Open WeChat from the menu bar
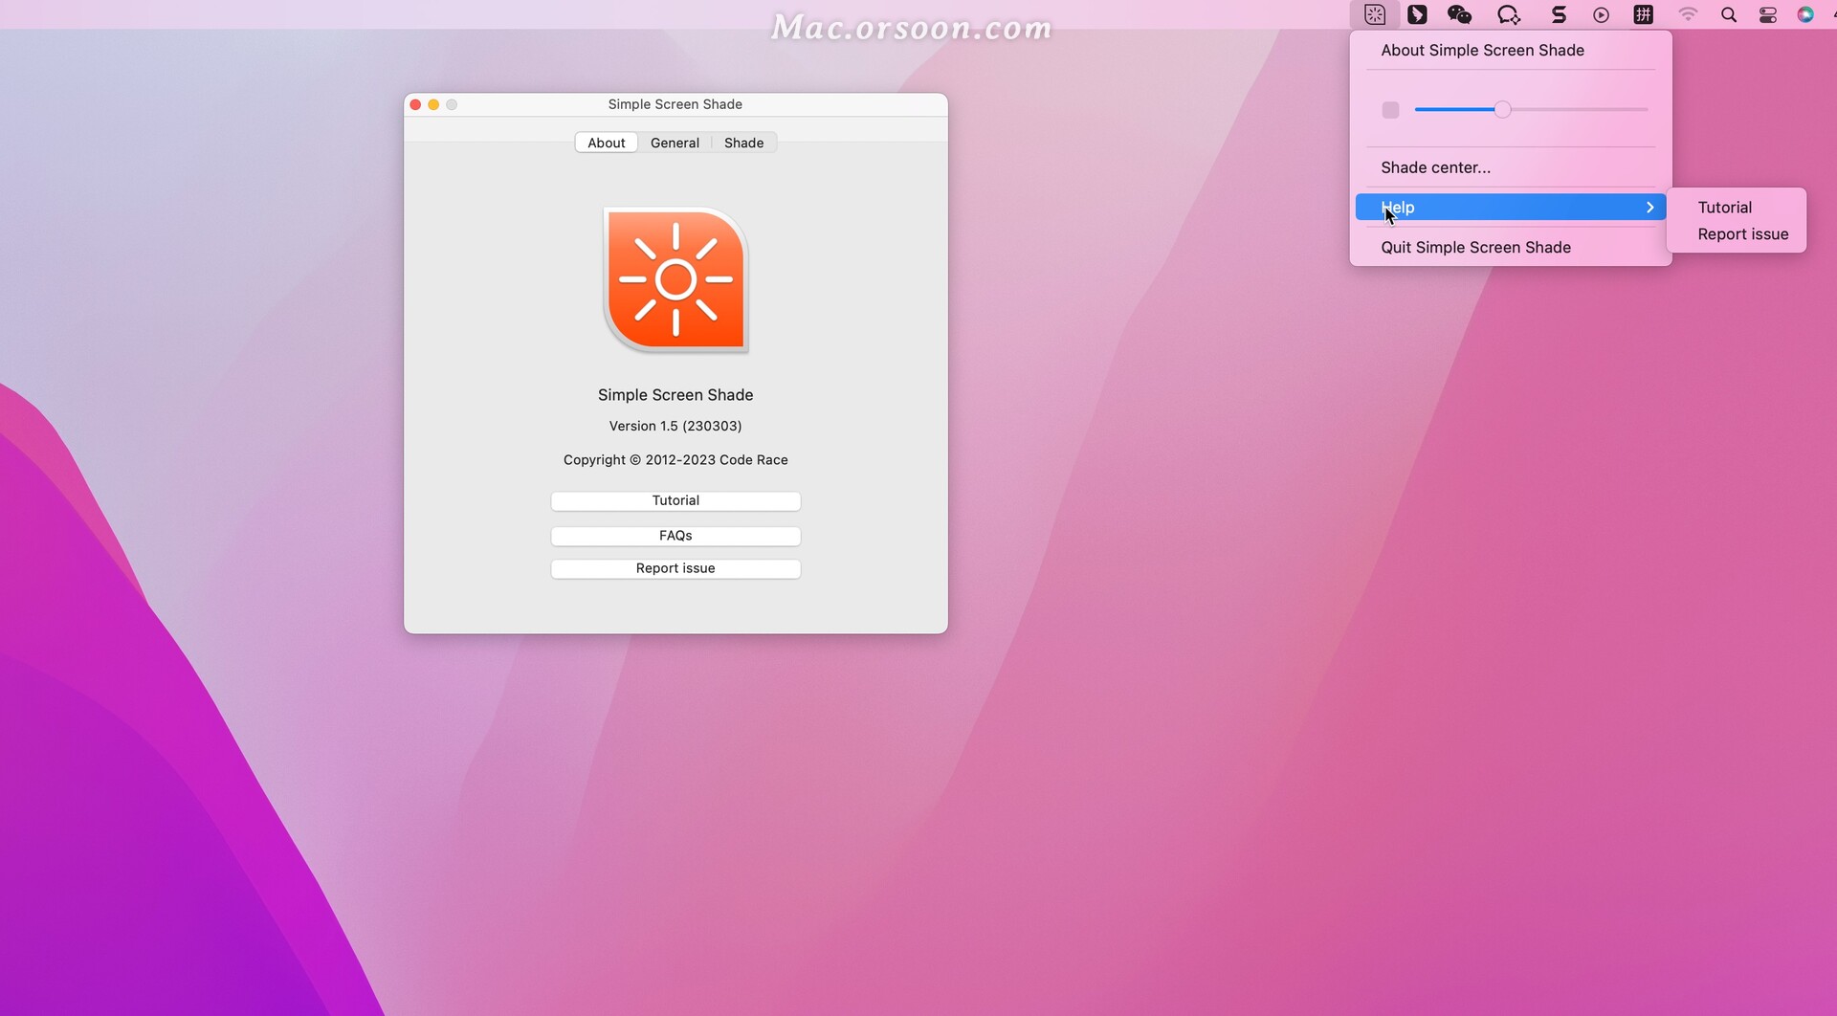This screenshot has height=1016, width=1837. 1459,14
